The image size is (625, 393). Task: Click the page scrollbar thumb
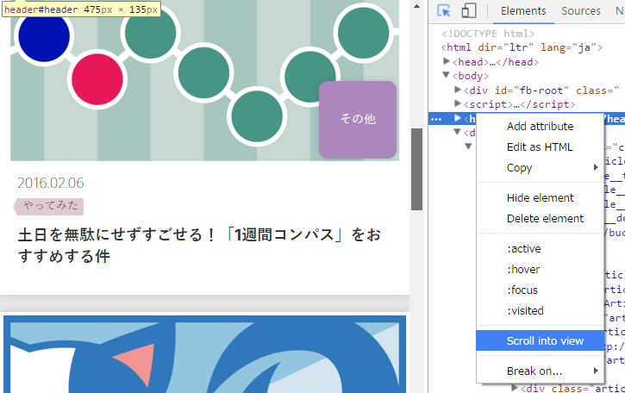pyautogui.click(x=416, y=169)
